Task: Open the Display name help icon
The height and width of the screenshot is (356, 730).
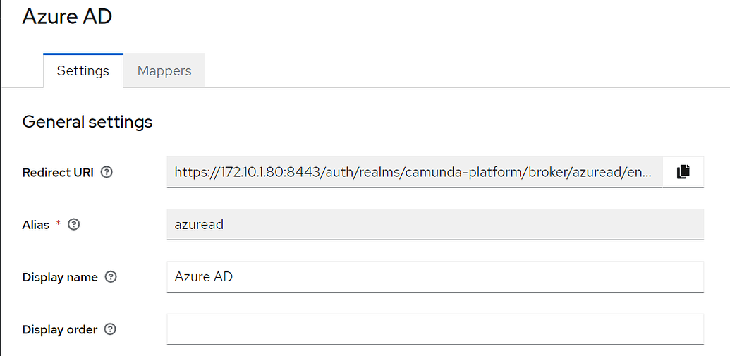Action: [x=110, y=277]
